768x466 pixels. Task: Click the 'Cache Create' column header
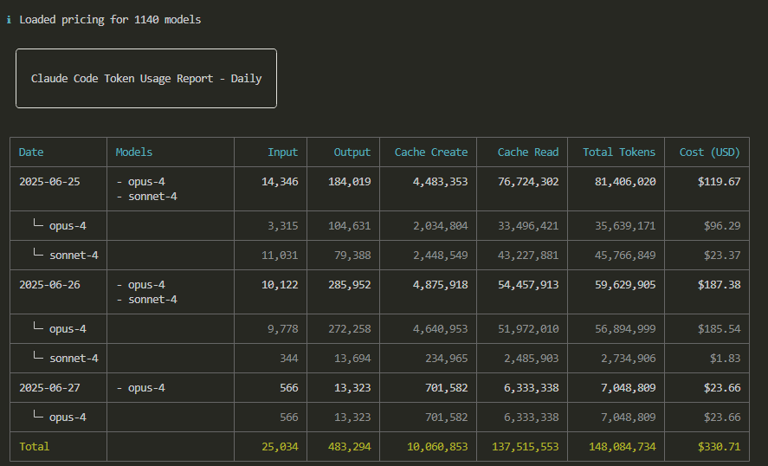[431, 152]
